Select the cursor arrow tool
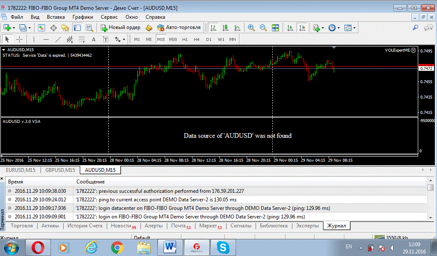Screen dimensions: 437x256 (7, 39)
